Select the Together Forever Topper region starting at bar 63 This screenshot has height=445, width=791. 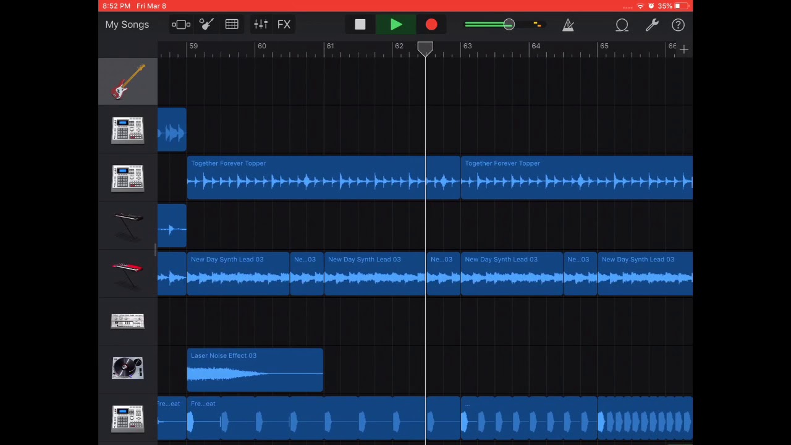coord(577,178)
